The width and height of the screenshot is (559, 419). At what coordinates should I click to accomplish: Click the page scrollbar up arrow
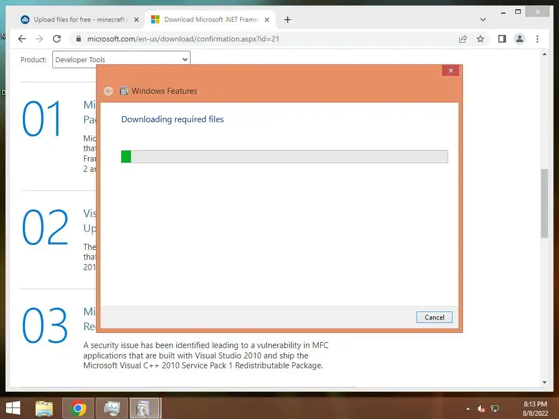click(x=544, y=54)
